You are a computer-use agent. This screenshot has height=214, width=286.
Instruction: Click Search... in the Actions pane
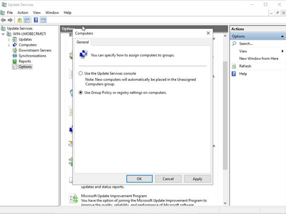(x=246, y=44)
